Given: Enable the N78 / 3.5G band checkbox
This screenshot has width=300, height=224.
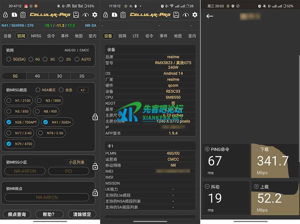Looking at the screenshot, I should coord(40,133).
